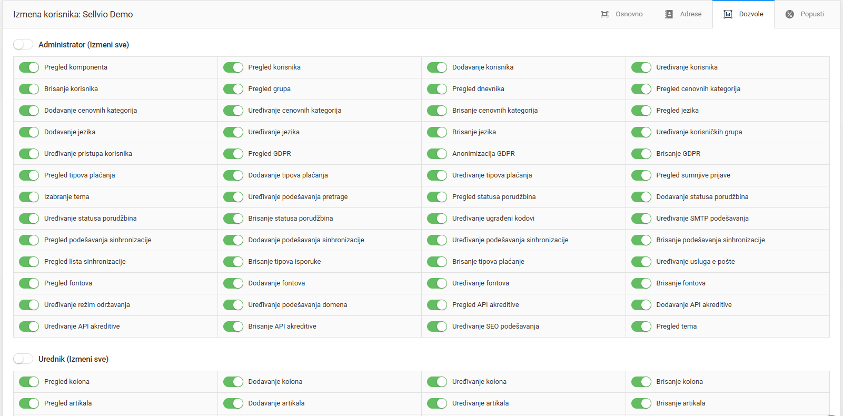Click the Popusti percent icon
The height and width of the screenshot is (416, 843).
pyautogui.click(x=789, y=14)
